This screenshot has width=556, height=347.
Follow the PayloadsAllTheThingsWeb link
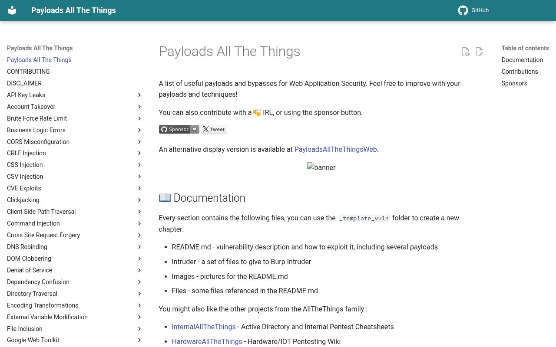[335, 149]
